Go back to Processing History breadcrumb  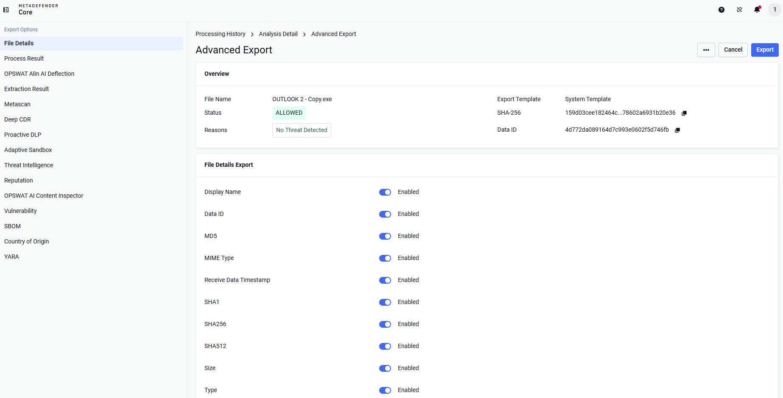(x=221, y=34)
